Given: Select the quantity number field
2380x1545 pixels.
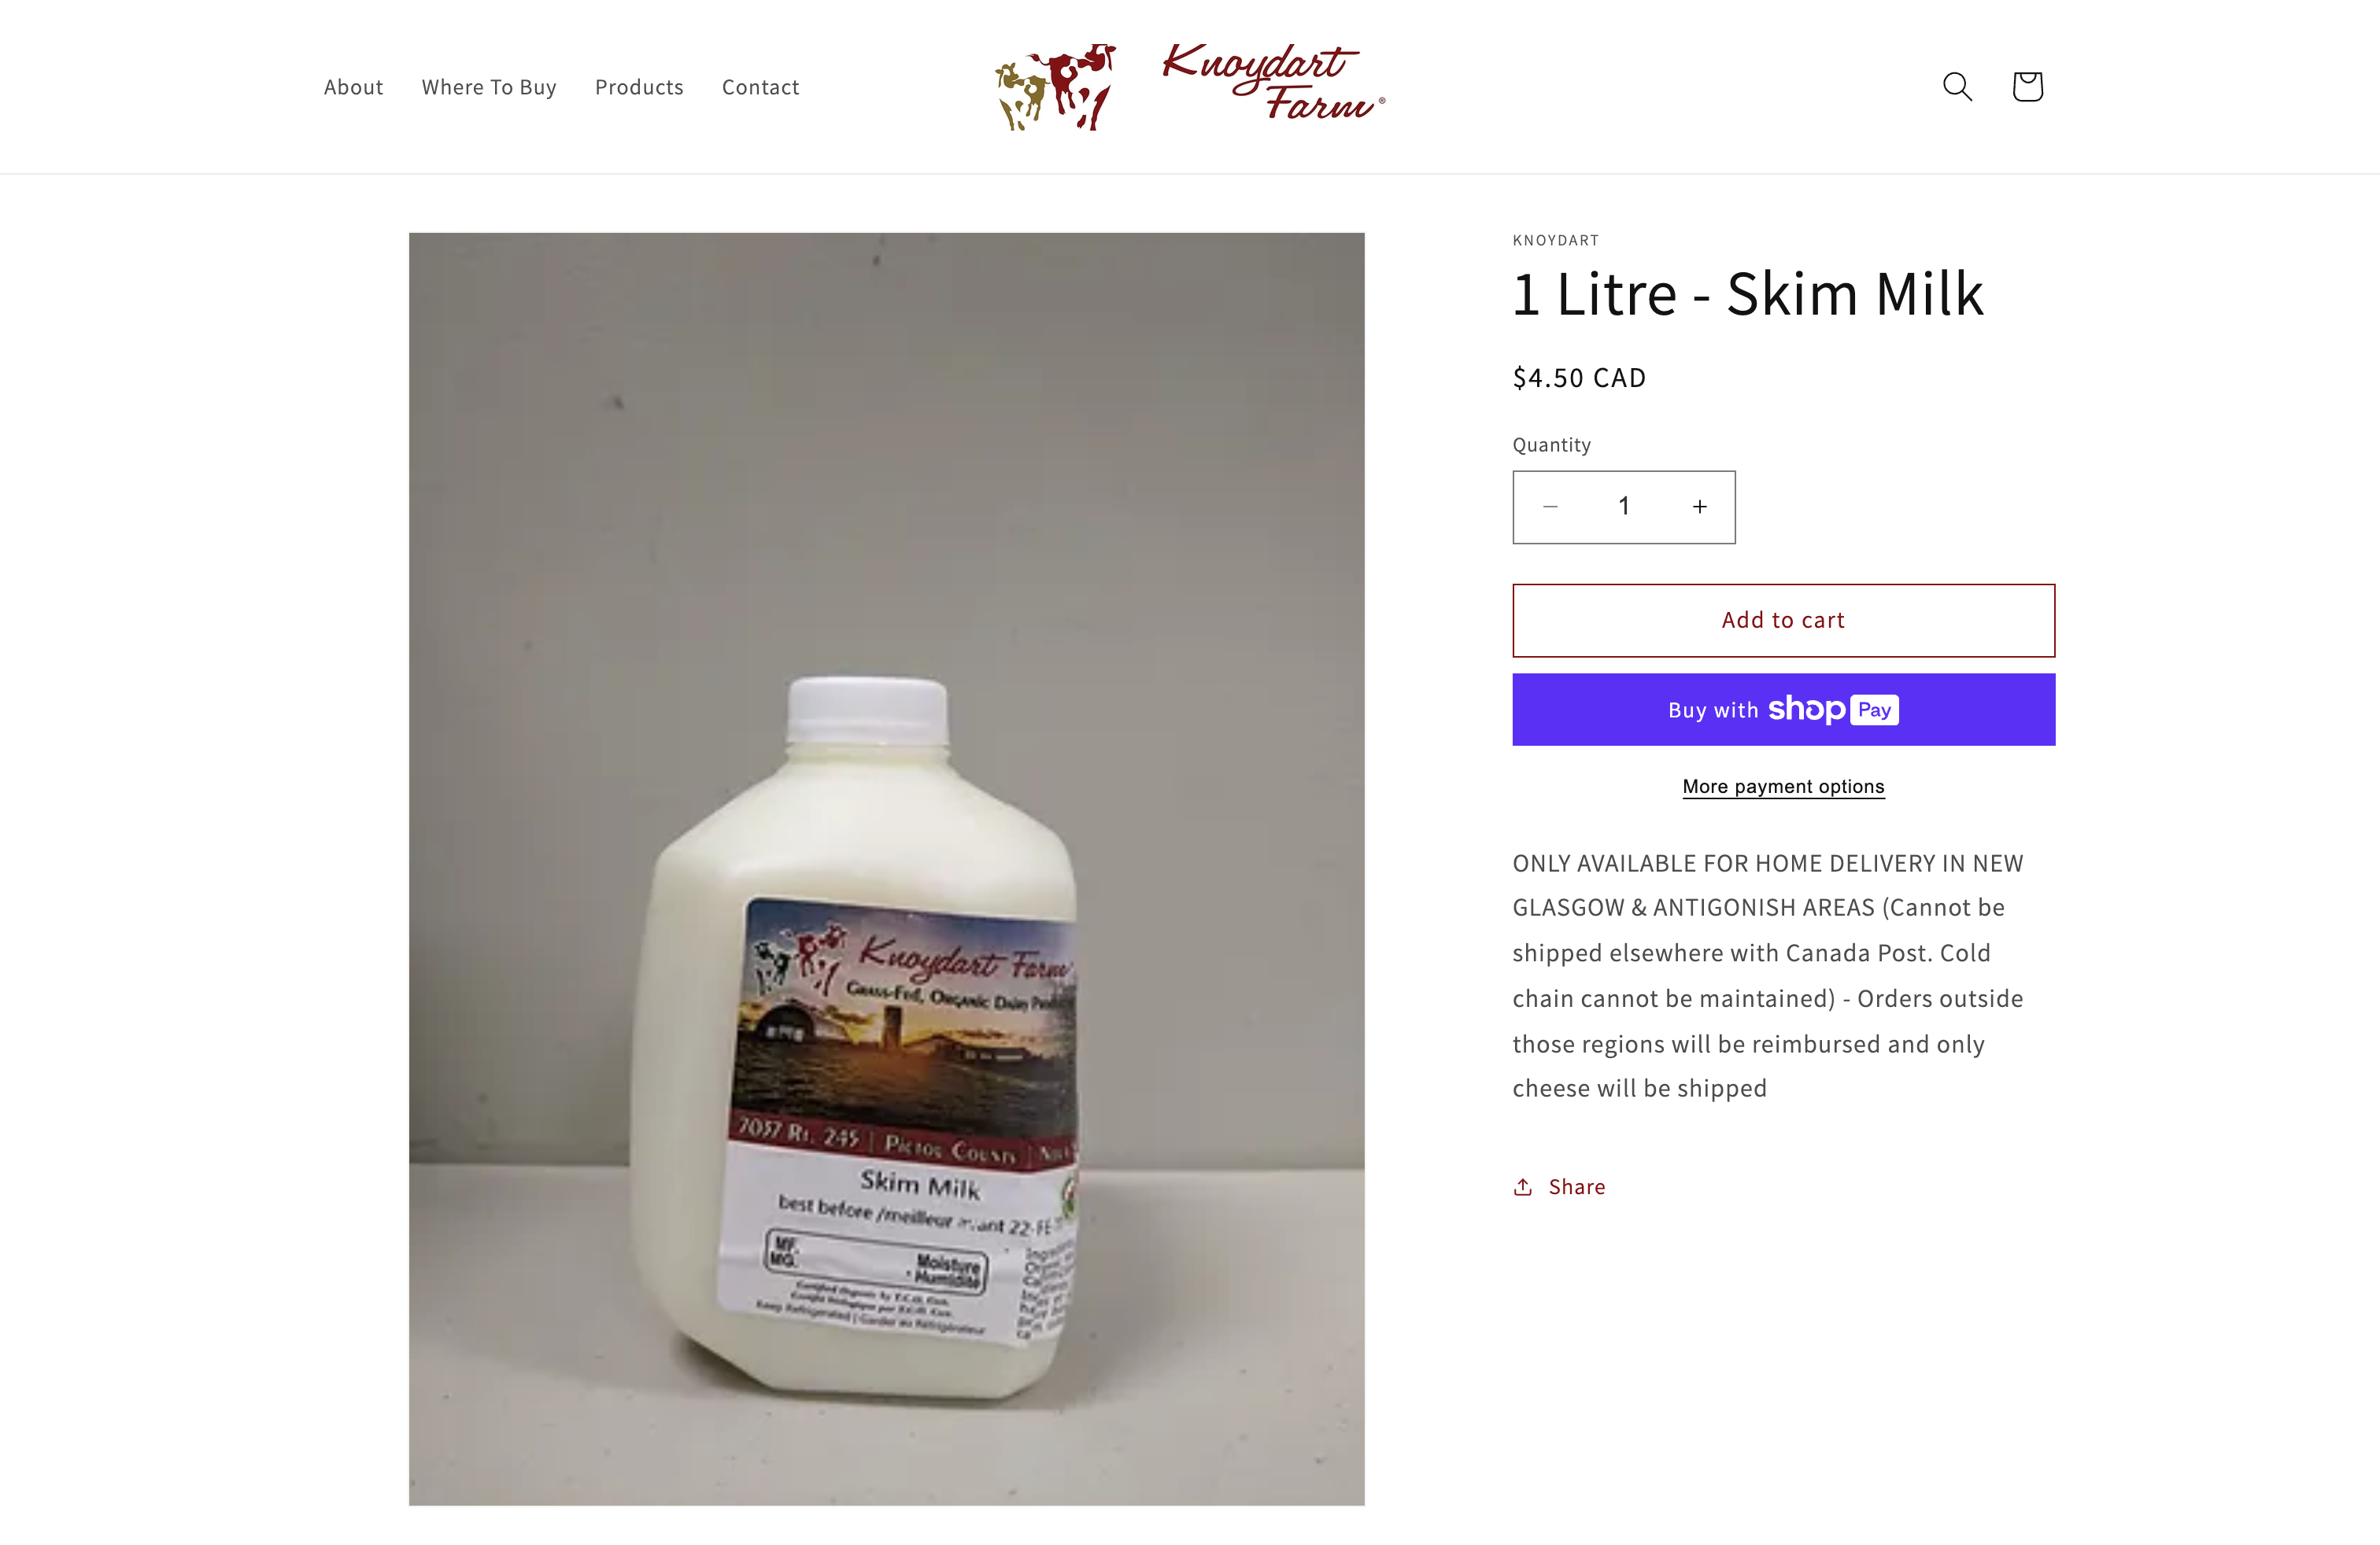Looking at the screenshot, I should pyautogui.click(x=1624, y=507).
